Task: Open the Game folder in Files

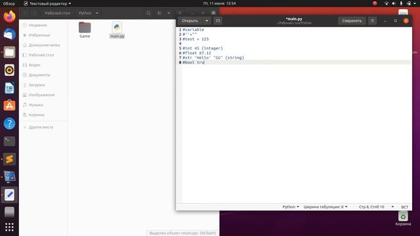Action: (x=85, y=30)
